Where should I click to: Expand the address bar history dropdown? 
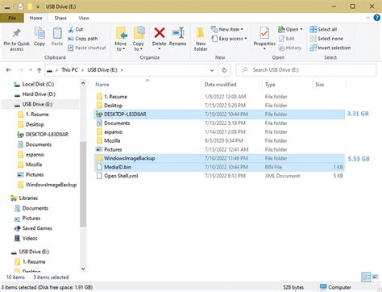tap(212, 70)
